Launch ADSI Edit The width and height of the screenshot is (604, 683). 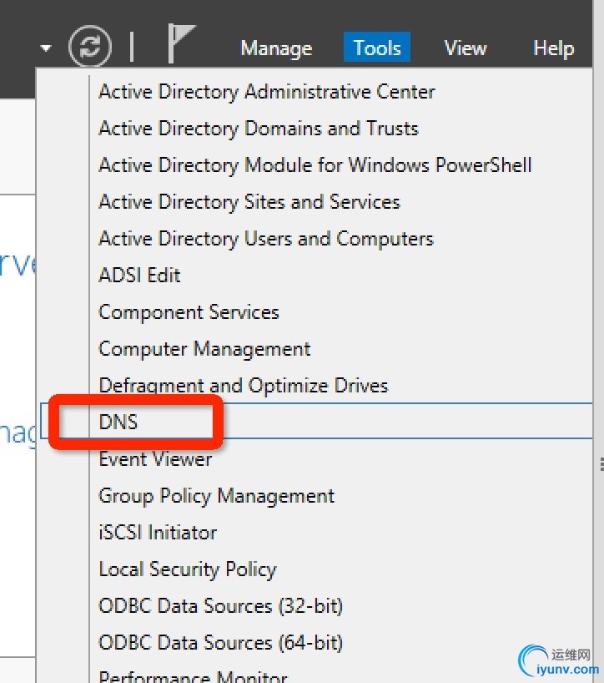click(x=139, y=276)
